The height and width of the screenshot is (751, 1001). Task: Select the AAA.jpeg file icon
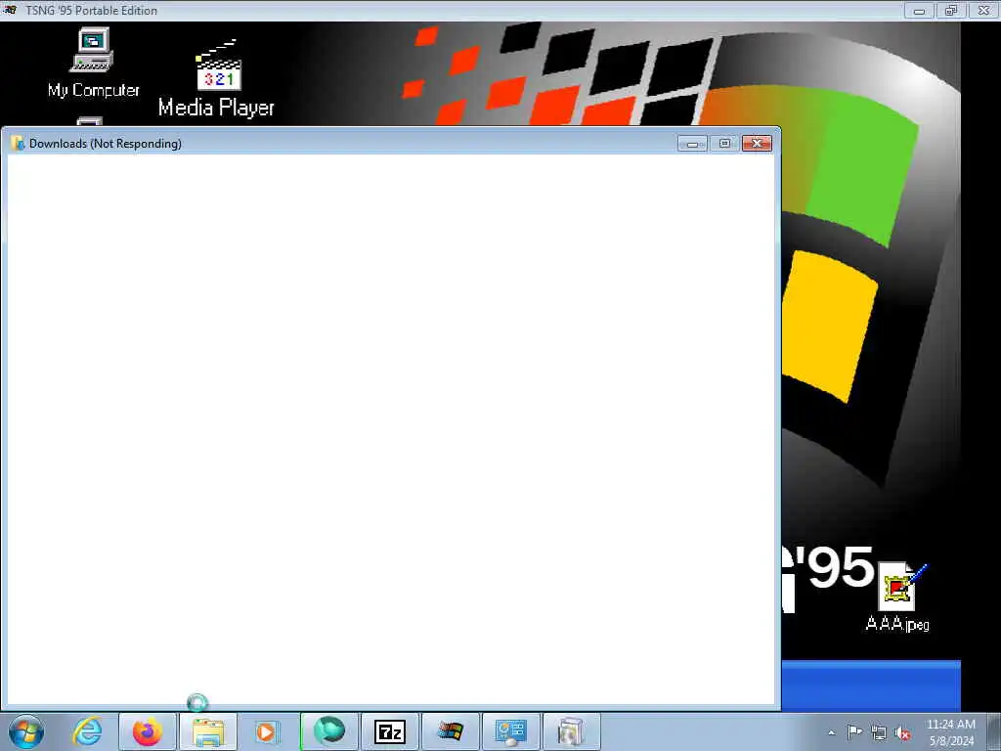click(899, 597)
